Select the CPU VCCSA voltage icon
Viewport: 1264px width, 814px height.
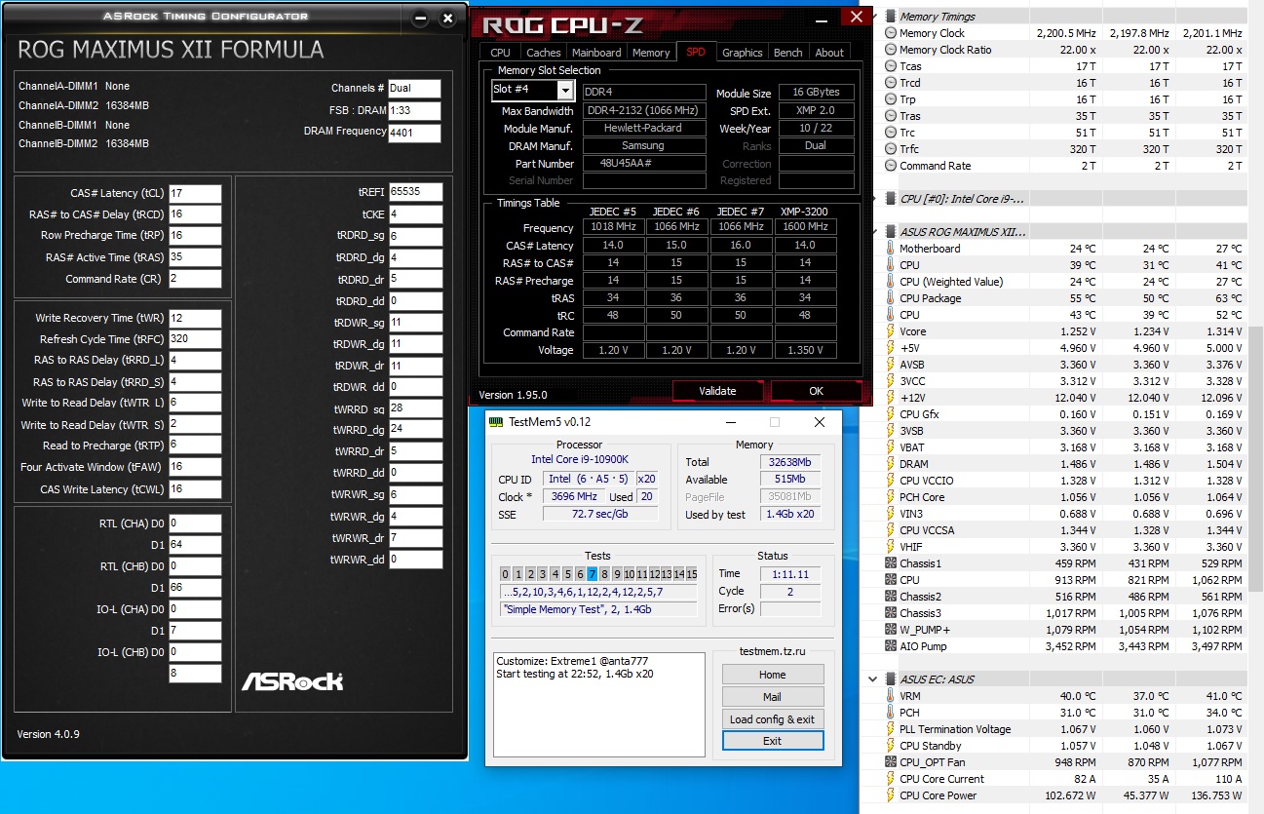(x=891, y=530)
